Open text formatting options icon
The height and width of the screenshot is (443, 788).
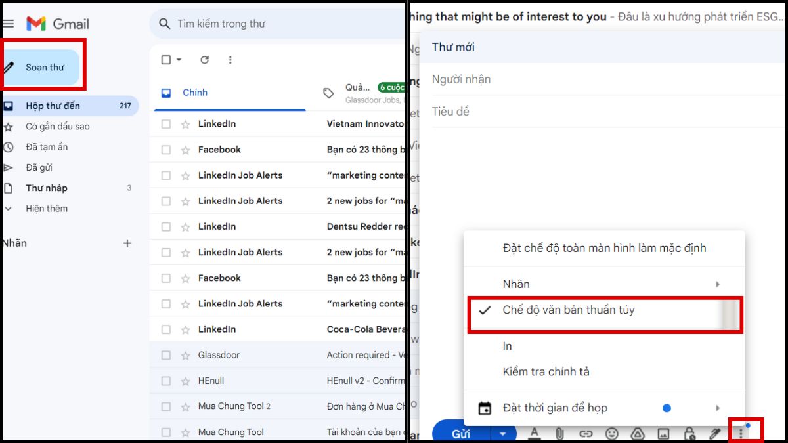coord(535,433)
